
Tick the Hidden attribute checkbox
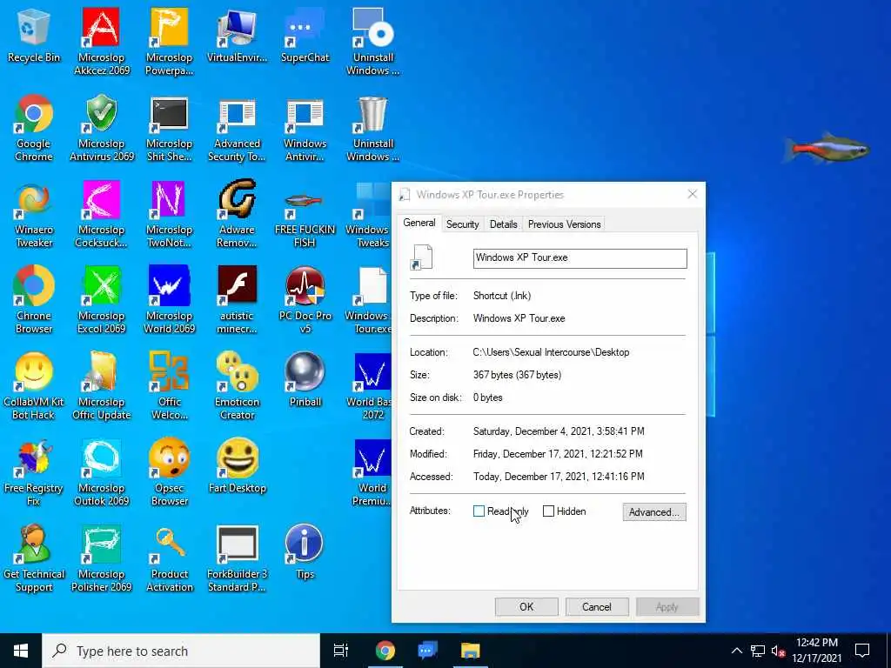[x=548, y=511]
